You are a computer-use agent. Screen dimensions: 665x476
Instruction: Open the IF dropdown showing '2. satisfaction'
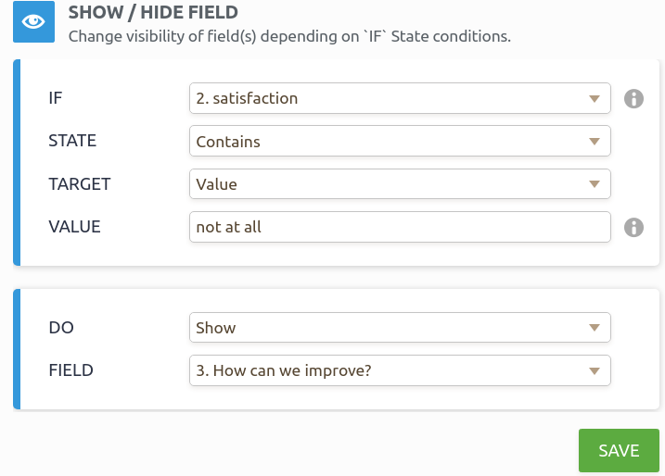(x=399, y=98)
